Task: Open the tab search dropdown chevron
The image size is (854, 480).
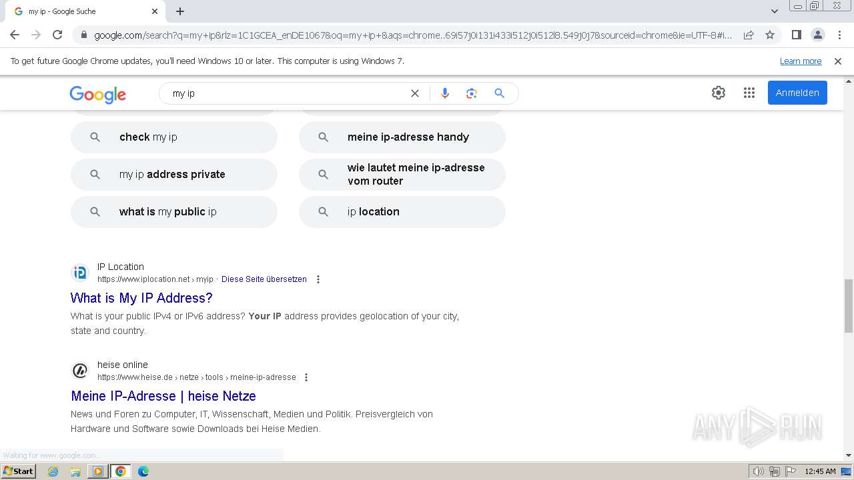Action: coord(775,11)
